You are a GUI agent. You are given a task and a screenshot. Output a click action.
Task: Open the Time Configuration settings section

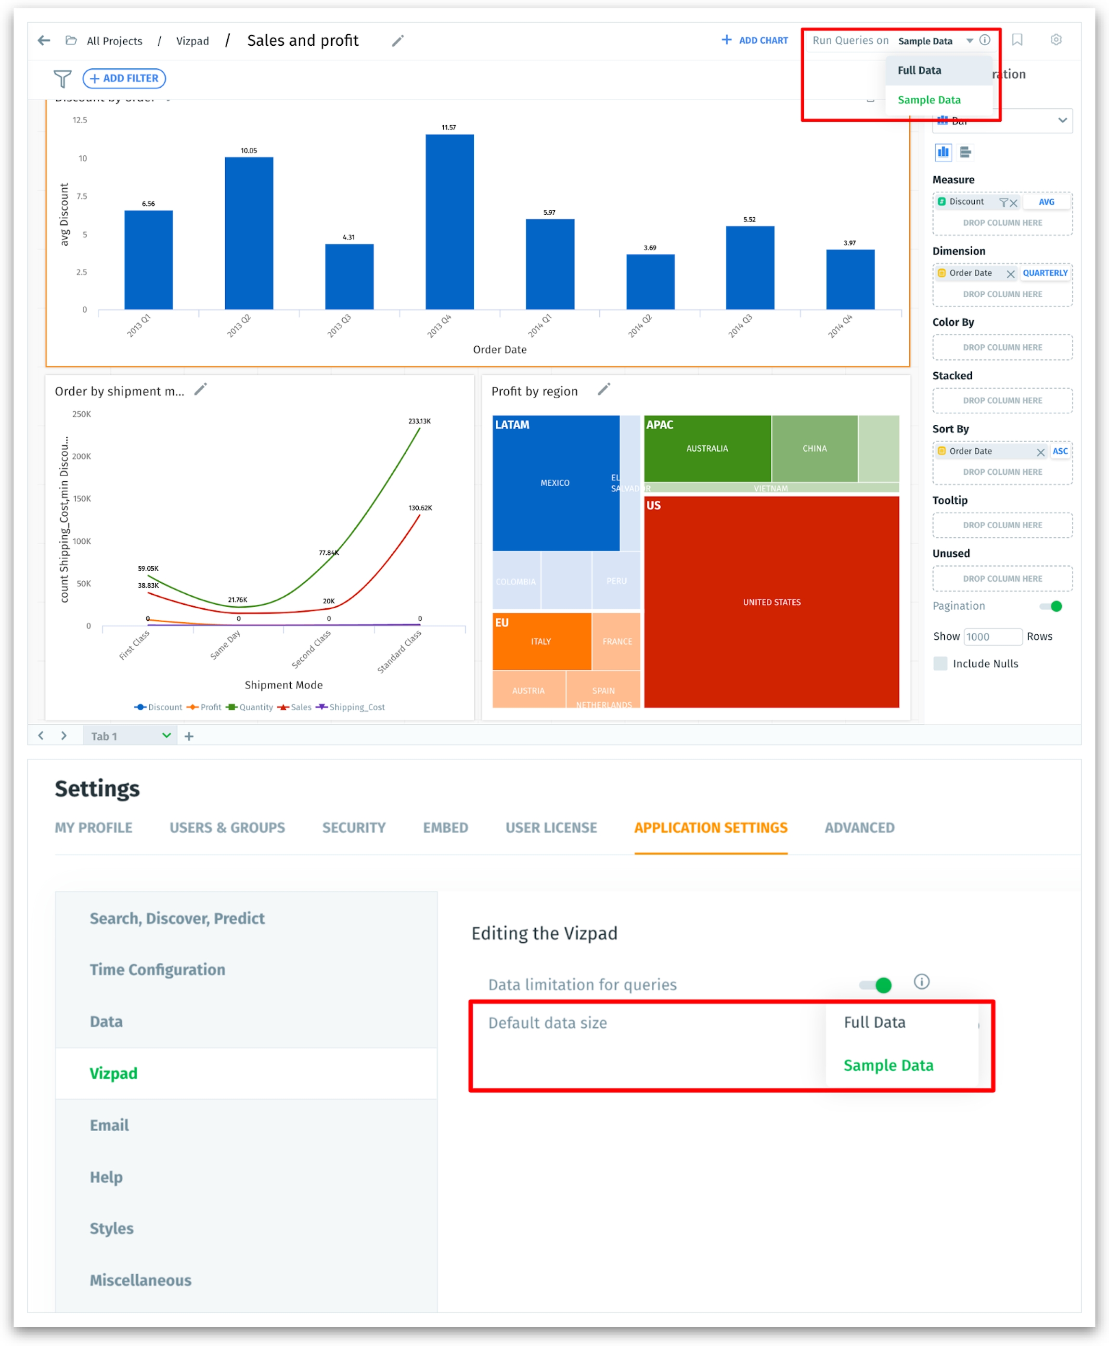[157, 969]
